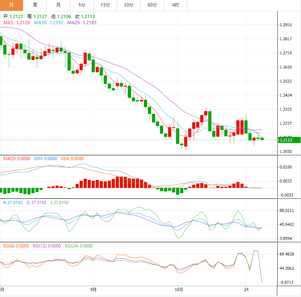Image resolution: width=301 pixels, height=297 pixels.
Task: Switch to the 月 monthly tab
Action: click(x=58, y=5)
